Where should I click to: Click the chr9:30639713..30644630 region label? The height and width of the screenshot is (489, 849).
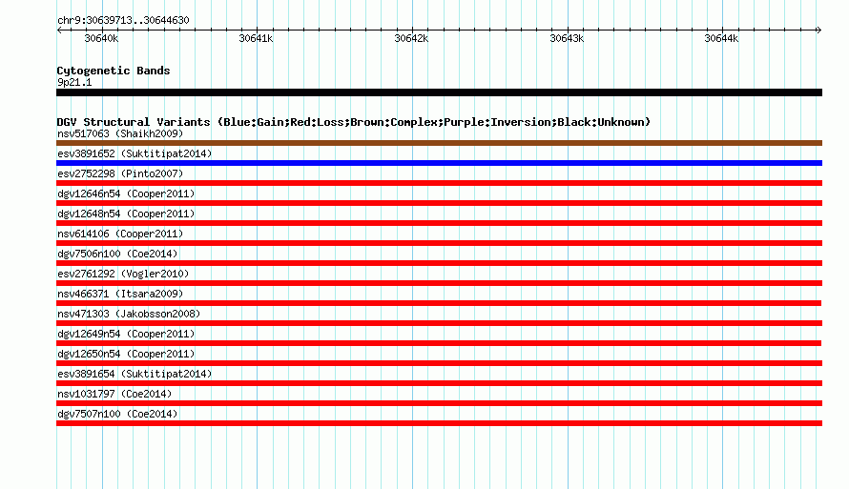(123, 21)
